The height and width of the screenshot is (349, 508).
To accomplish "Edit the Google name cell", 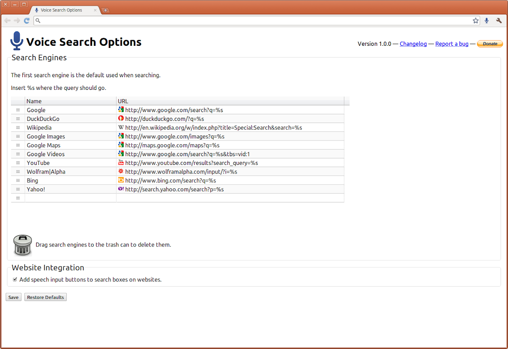I will (70, 110).
